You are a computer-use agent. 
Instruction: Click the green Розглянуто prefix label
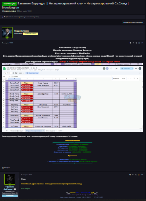[9, 4]
